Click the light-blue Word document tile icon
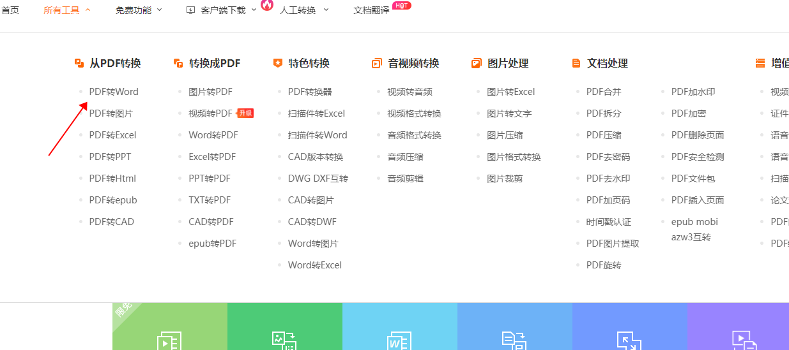The height and width of the screenshot is (350, 789). pyautogui.click(x=399, y=340)
